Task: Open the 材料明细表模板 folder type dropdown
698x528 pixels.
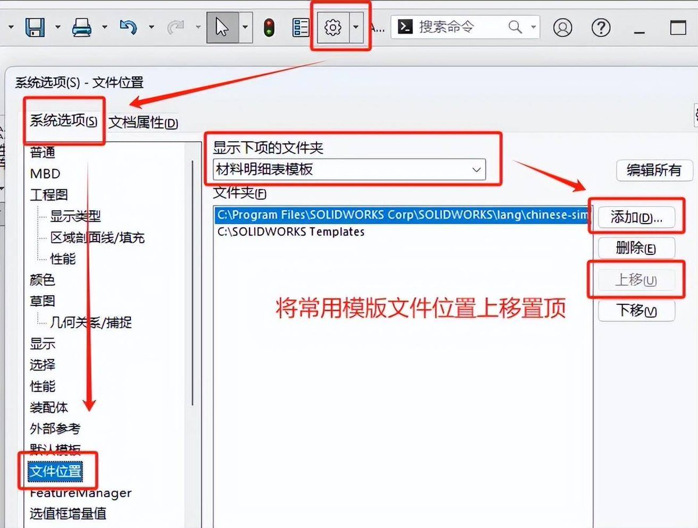Action: (348, 170)
